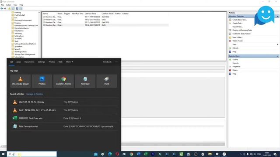The width and height of the screenshot is (280, 157).
Task: Toggle the Show/Hide Action Pane toolbar icon
Action: click(x=21, y=9)
